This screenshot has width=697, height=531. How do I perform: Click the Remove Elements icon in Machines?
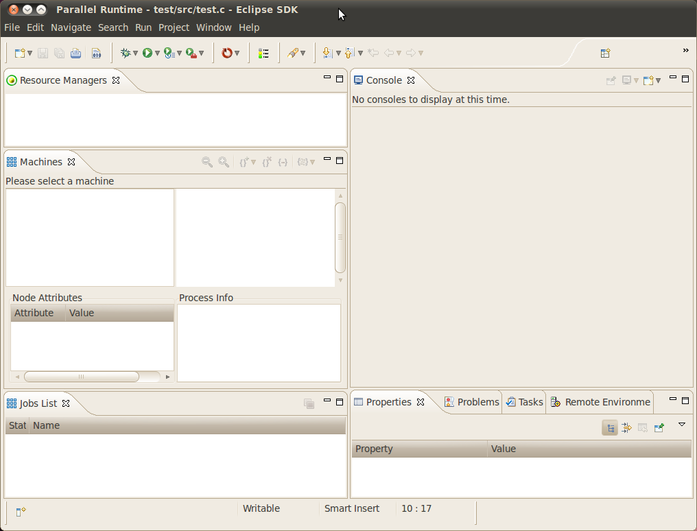click(x=283, y=162)
